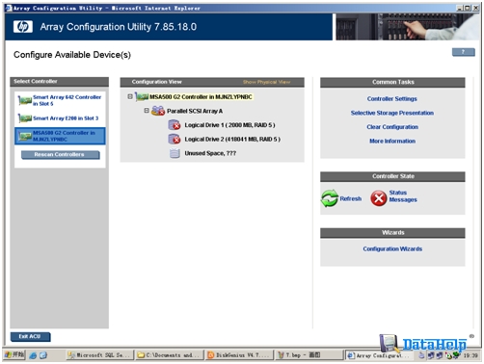Click the HP logo in header
Viewport: 484px width, 364px height.
(x=23, y=27)
